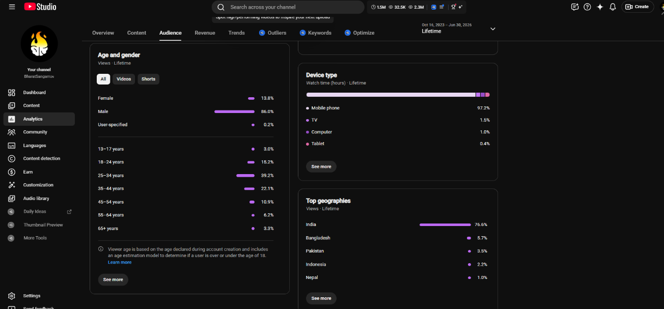
Task: Click the clock icon showing 1.5M
Action: pos(373,7)
